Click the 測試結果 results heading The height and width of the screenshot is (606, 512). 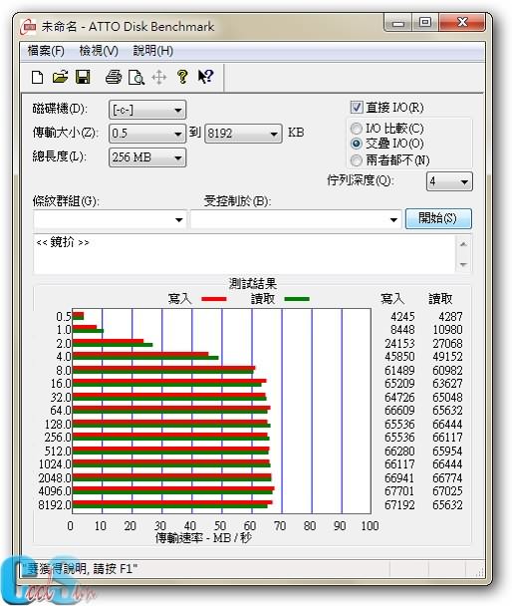coord(253,284)
